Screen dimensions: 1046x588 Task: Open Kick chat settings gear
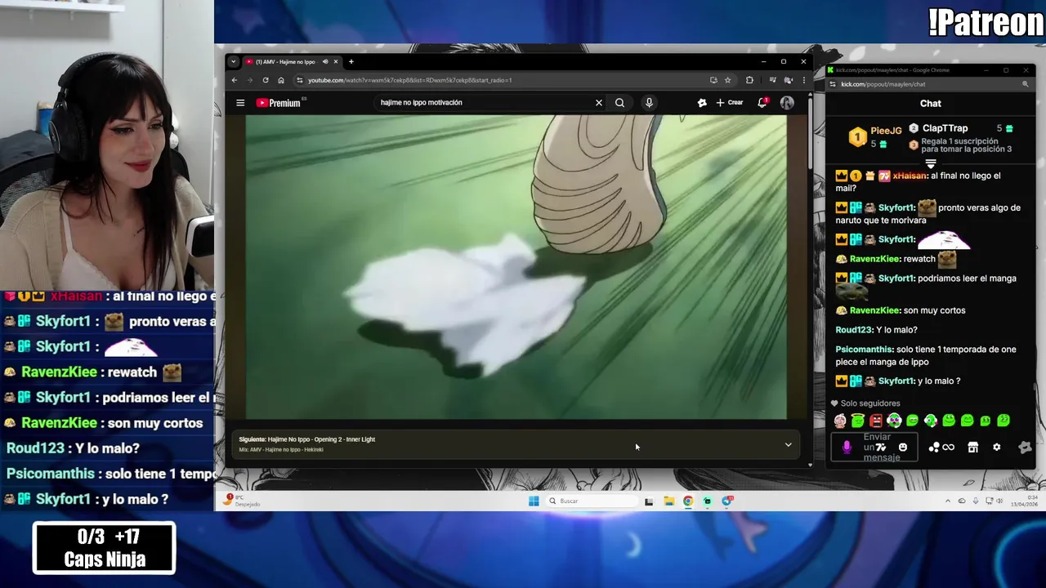tap(996, 448)
